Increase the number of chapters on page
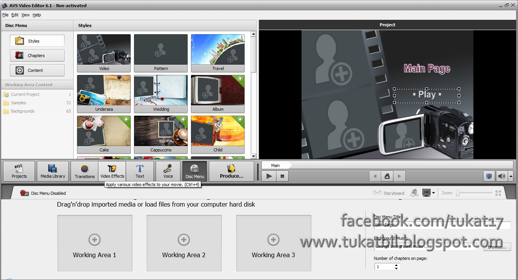This screenshot has height=280, width=518. point(396,265)
